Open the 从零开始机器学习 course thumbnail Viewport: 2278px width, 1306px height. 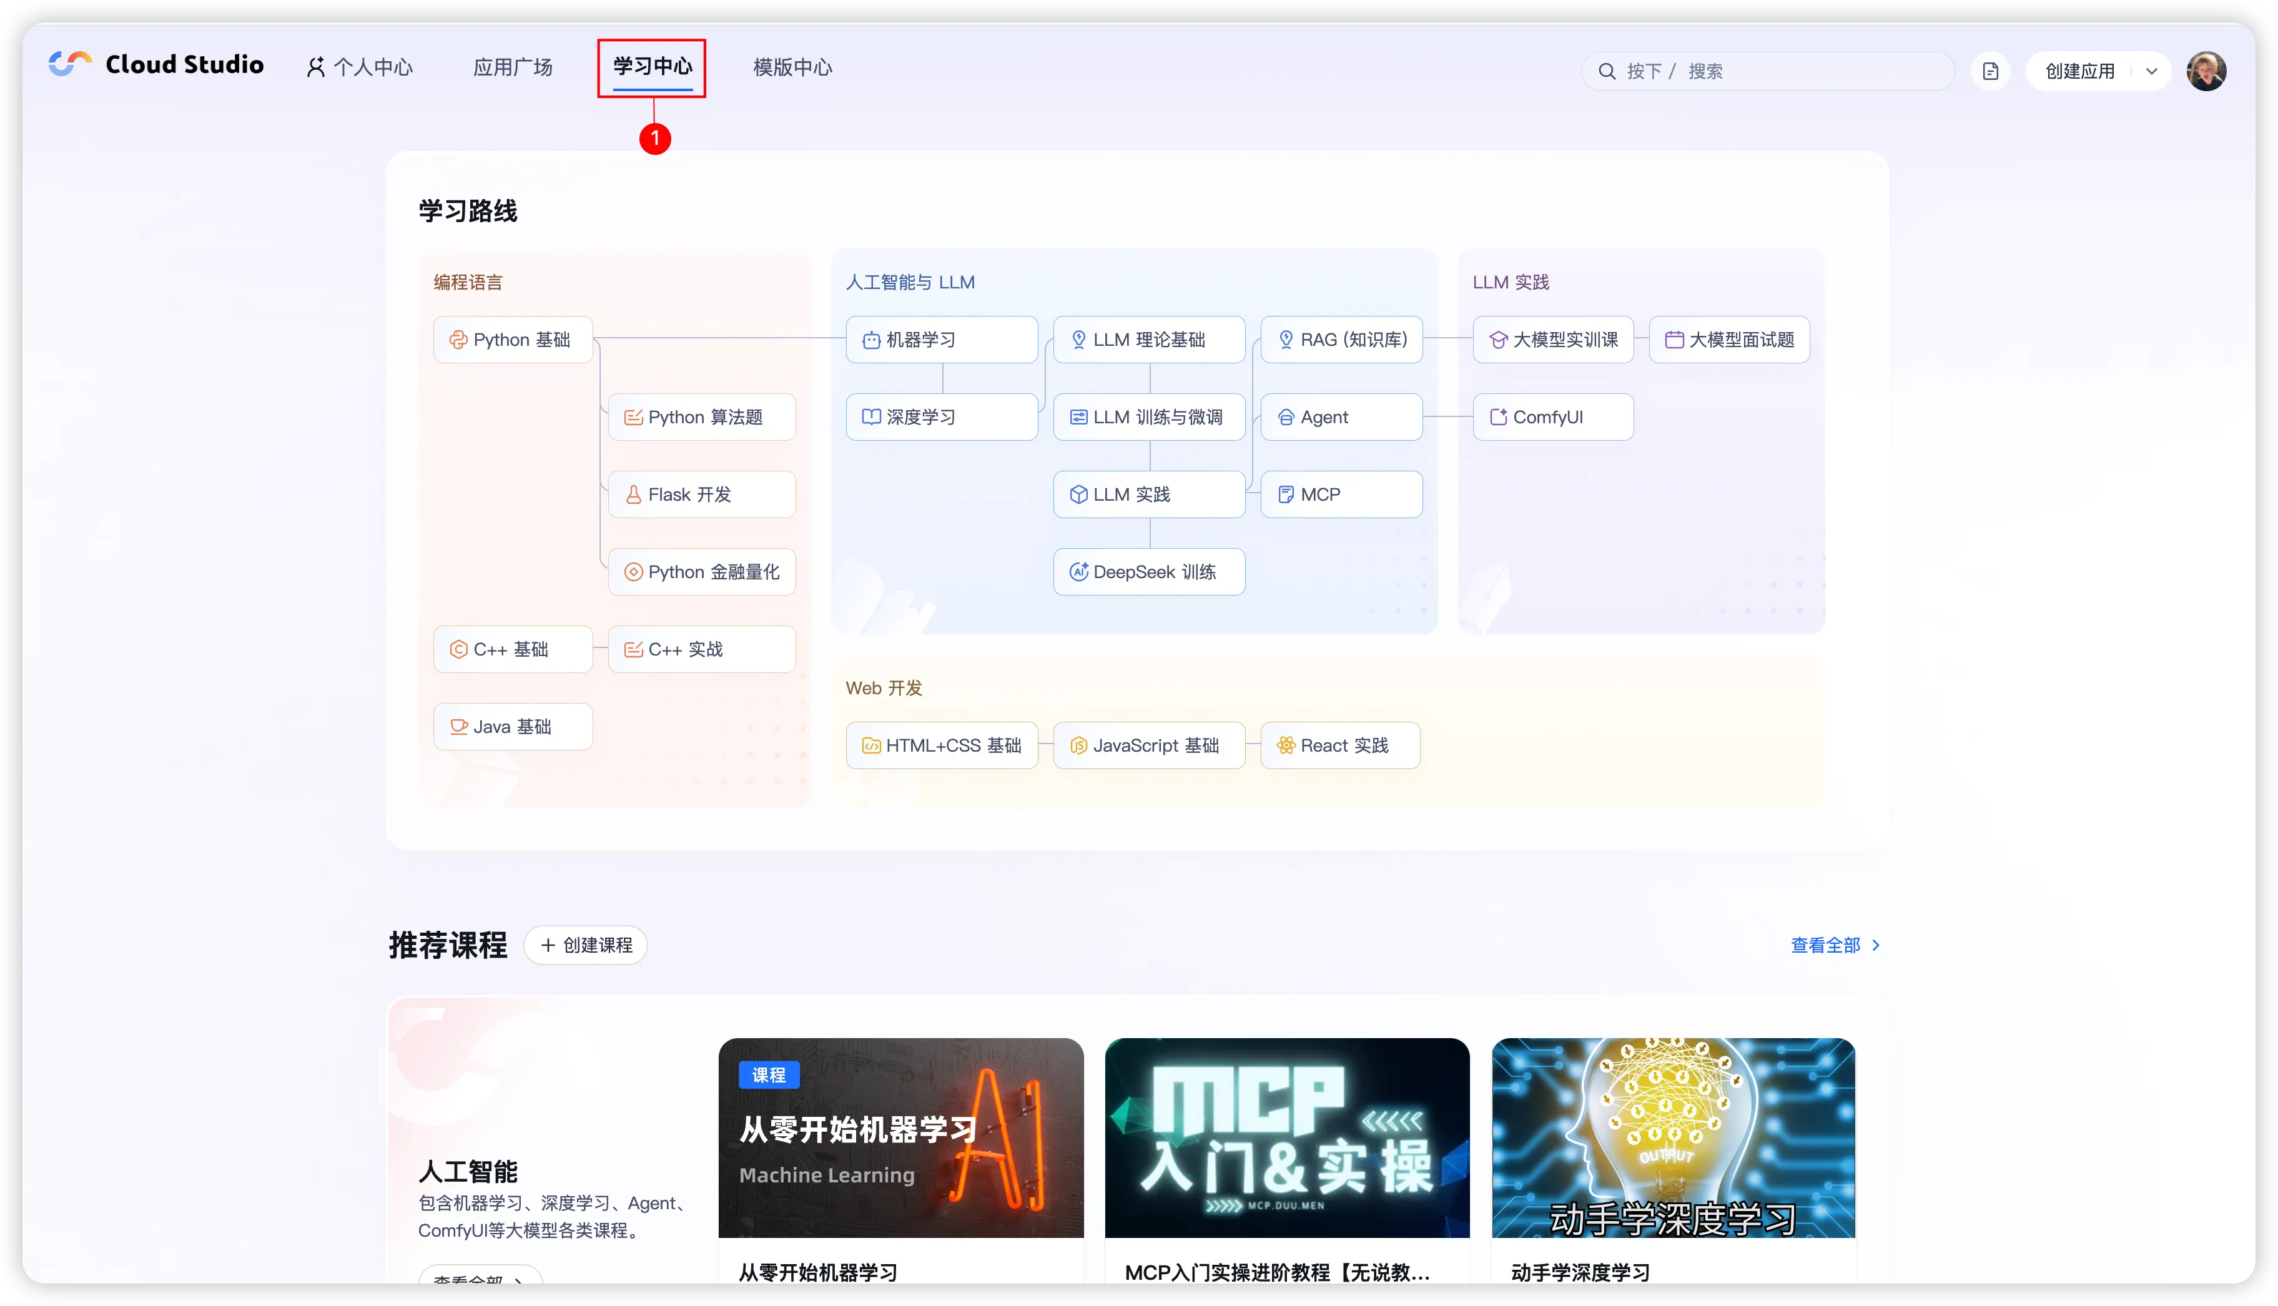click(x=901, y=1137)
